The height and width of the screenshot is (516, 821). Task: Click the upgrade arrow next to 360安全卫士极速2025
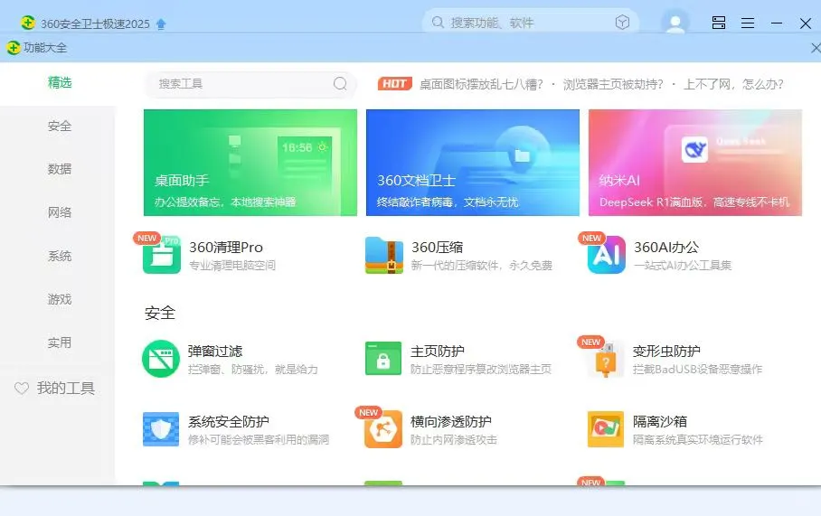click(x=161, y=23)
